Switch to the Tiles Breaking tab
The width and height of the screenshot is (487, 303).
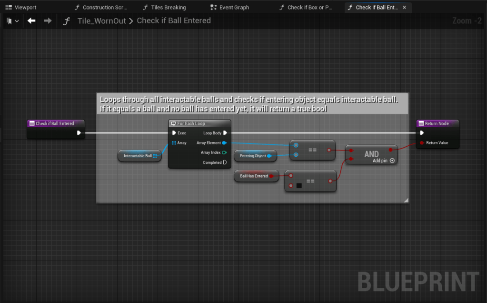pyautogui.click(x=164, y=8)
